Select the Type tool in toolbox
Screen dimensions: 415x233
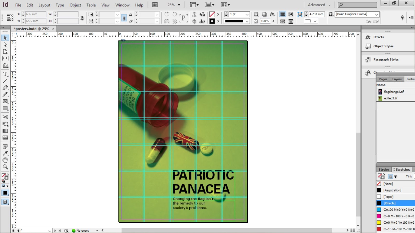[x=5, y=74]
